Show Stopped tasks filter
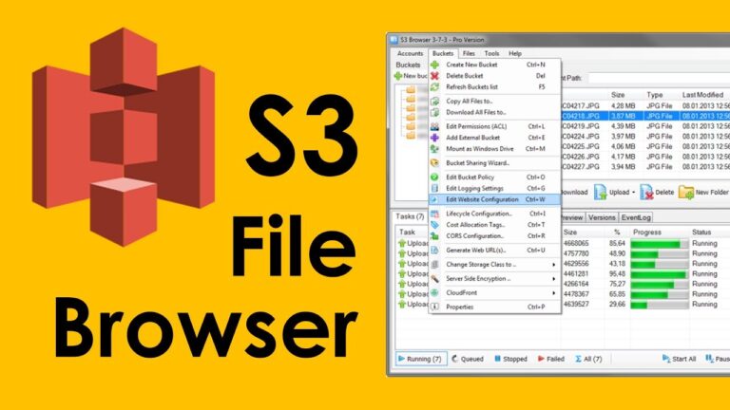 click(510, 359)
